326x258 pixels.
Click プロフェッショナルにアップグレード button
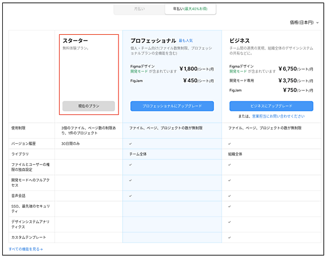[172, 106]
